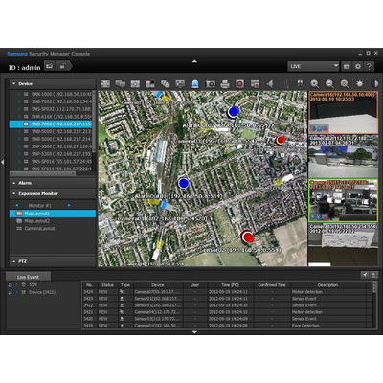The image size is (383, 383).
Task: Select the Live Event tab
Action: pos(28,277)
